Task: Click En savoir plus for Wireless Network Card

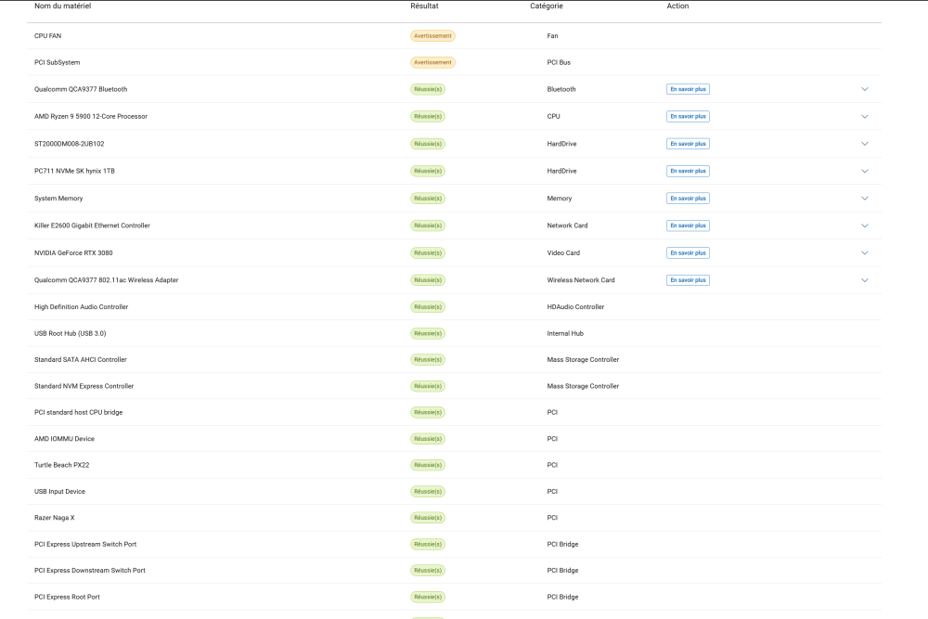Action: [x=688, y=280]
